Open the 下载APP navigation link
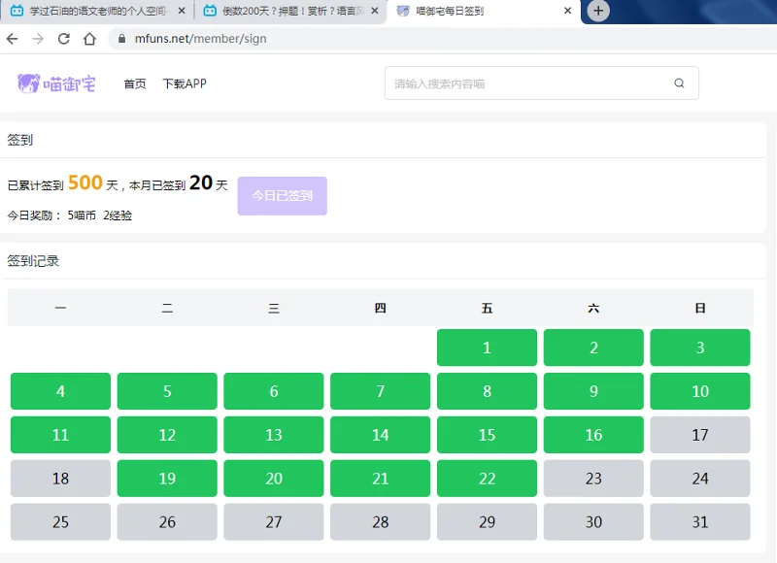Viewport: 777px width, 563px height. click(x=185, y=83)
